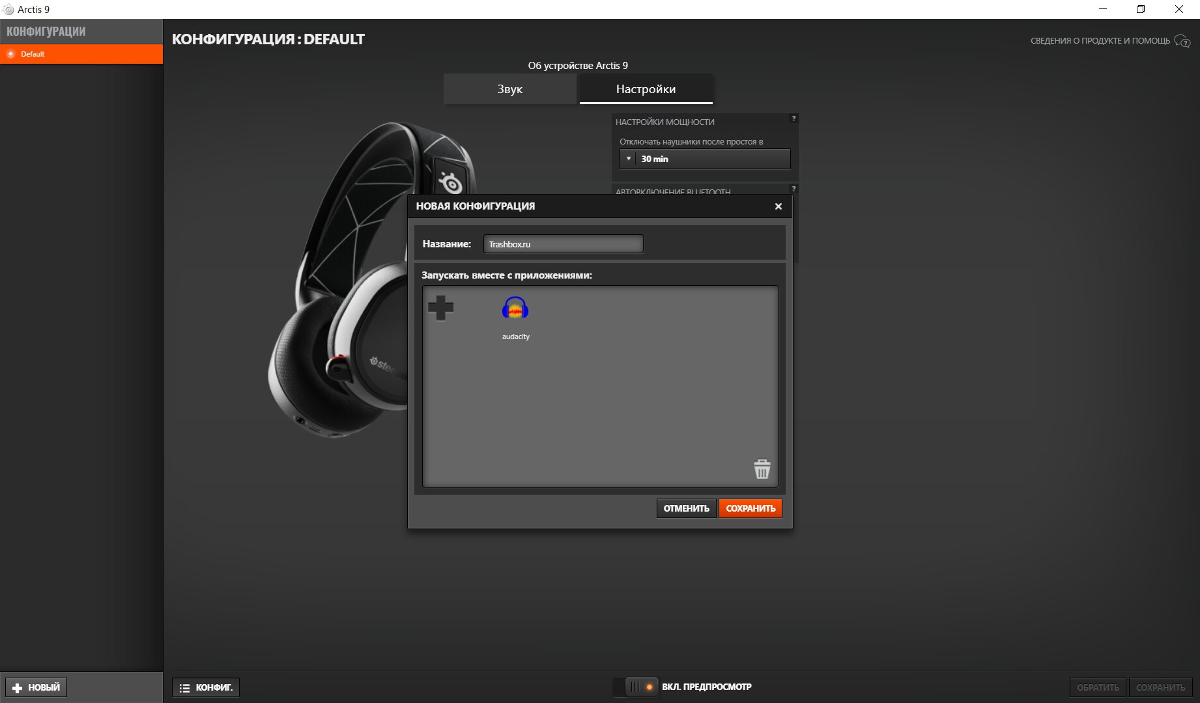Image resolution: width=1200 pixels, height=703 pixels.
Task: Select the audacity application icon
Action: (x=515, y=309)
